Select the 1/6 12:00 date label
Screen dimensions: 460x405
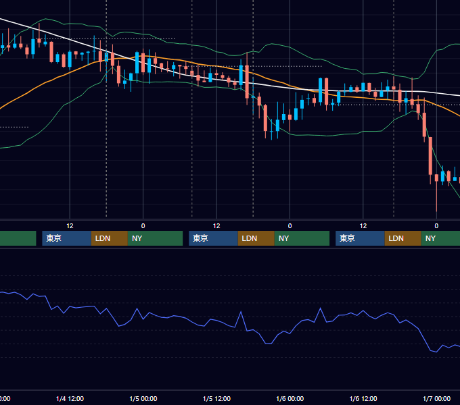tap(363, 398)
